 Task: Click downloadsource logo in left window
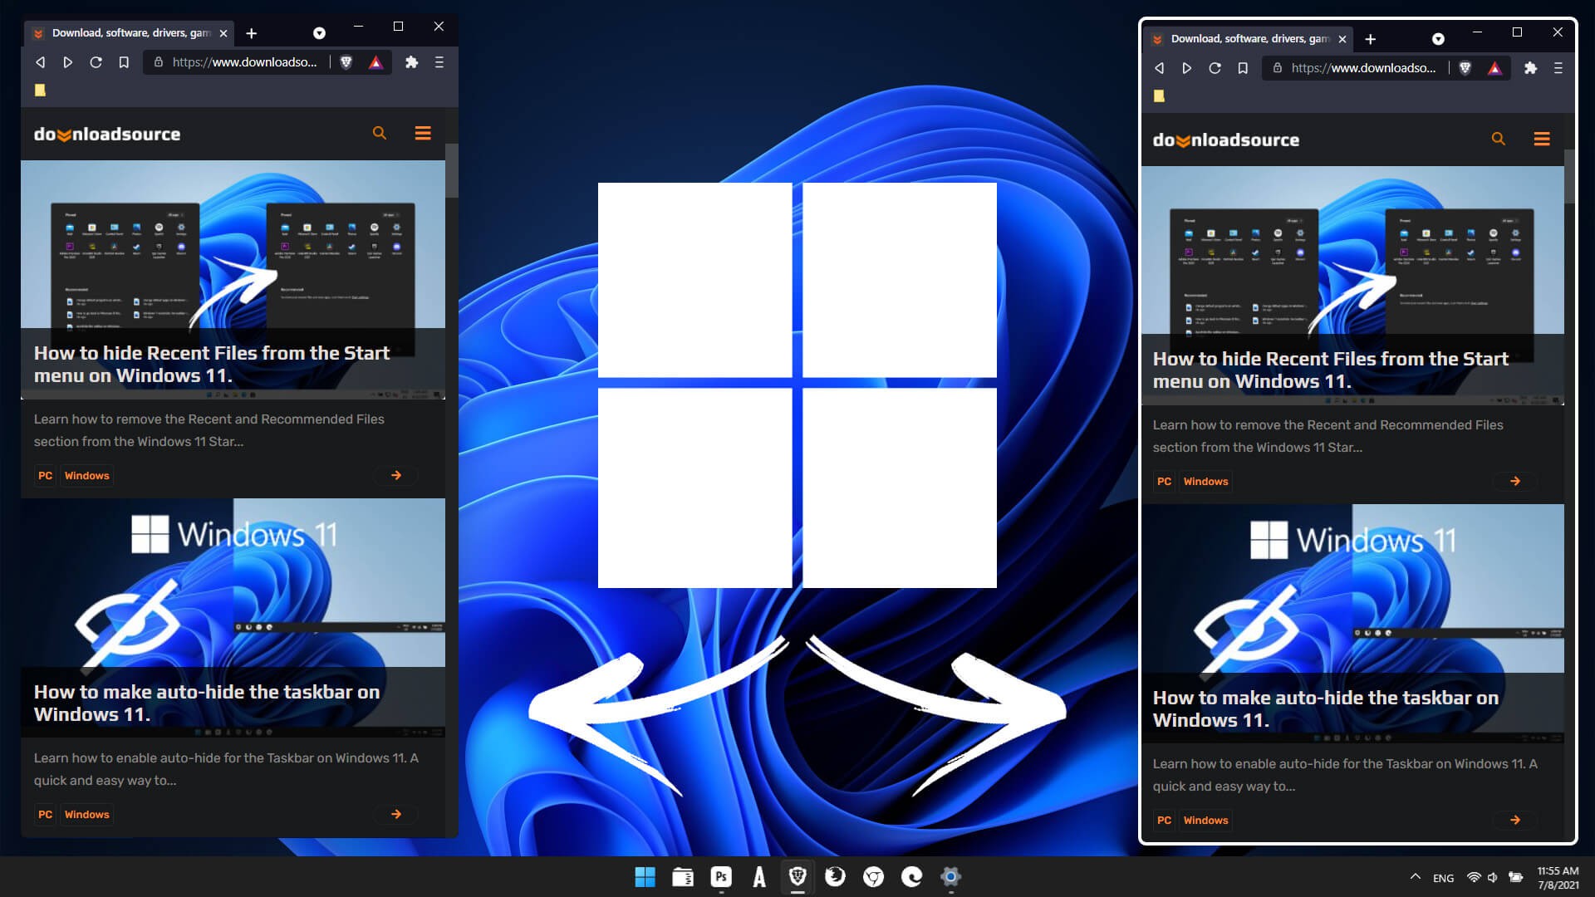click(107, 134)
